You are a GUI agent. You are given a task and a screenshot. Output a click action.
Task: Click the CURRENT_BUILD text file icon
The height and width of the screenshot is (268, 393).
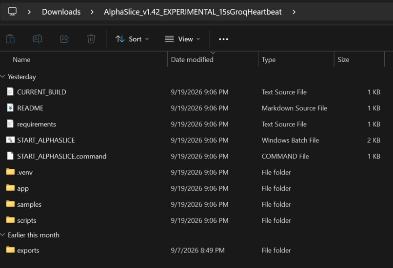click(10, 92)
